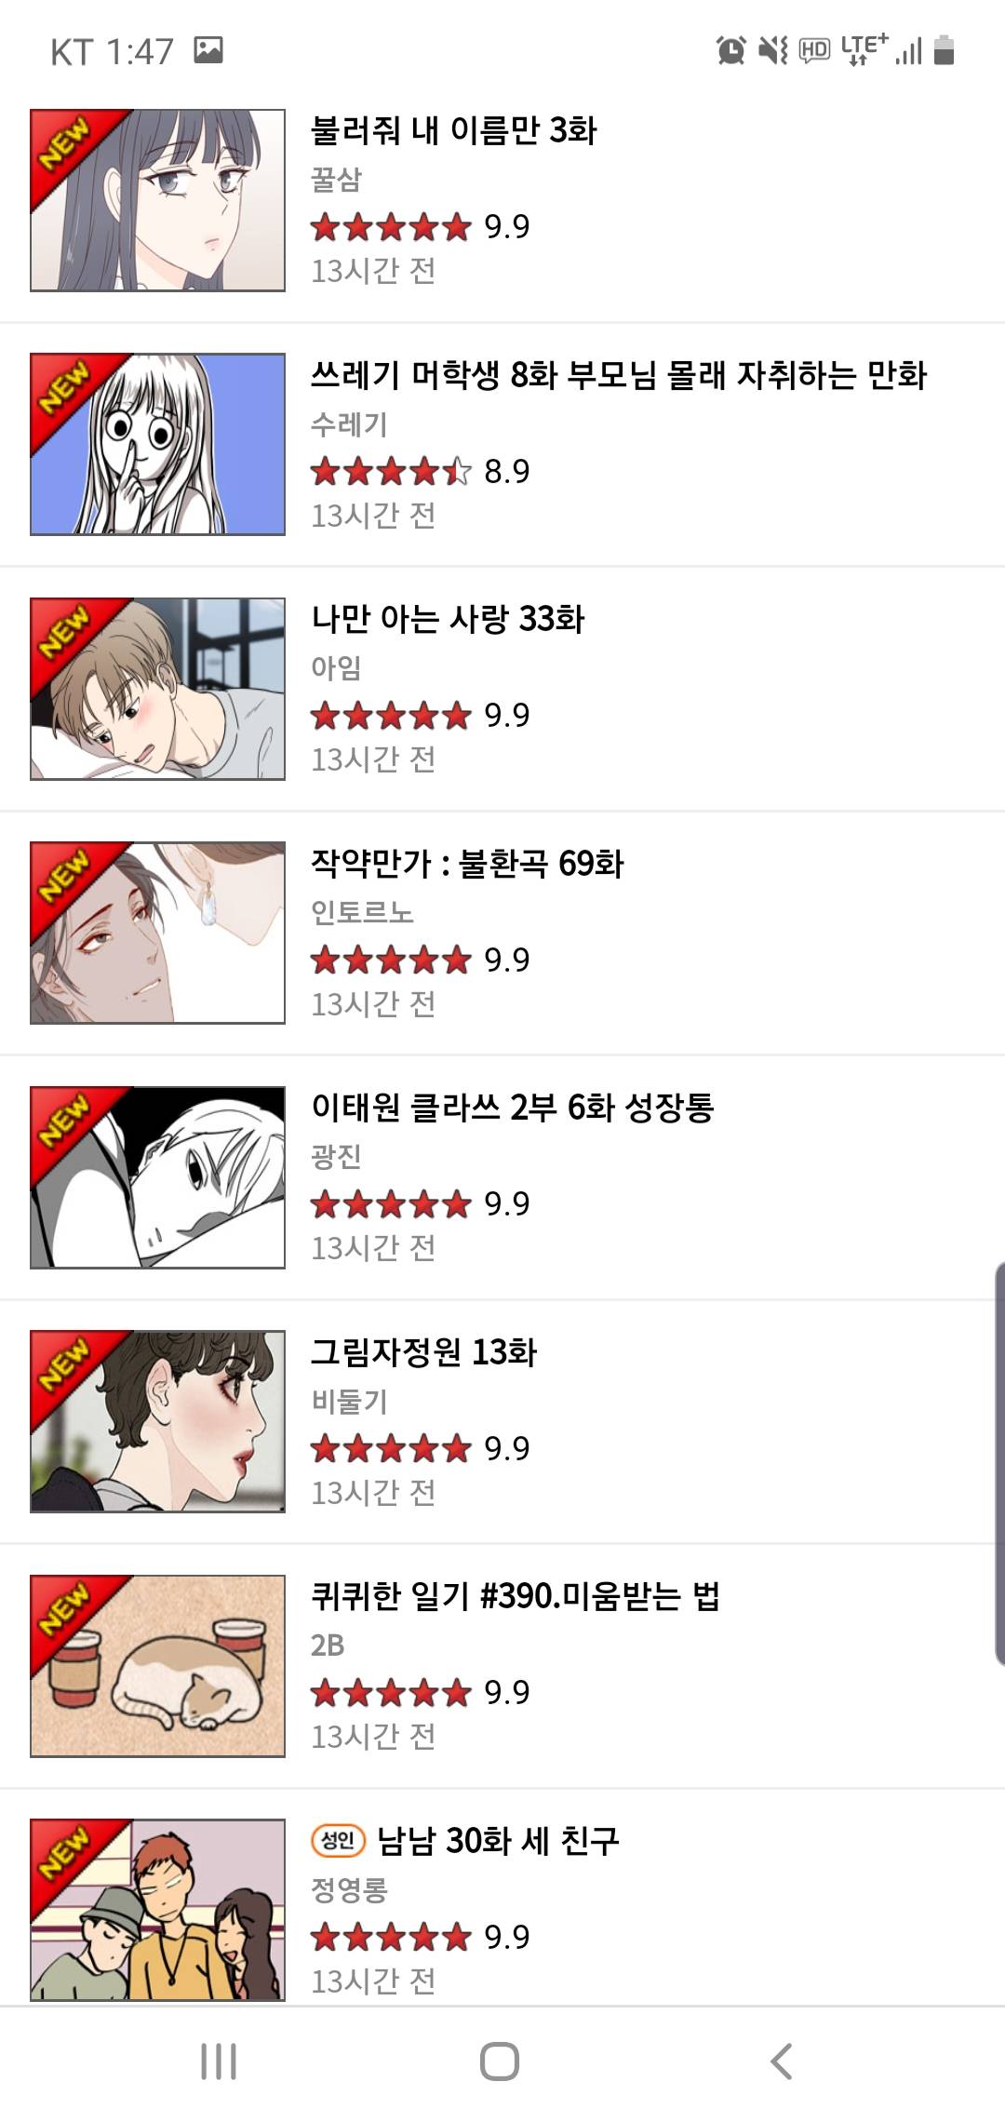Tap the alarm clock status icon
1005x2122 pixels.
point(731,49)
